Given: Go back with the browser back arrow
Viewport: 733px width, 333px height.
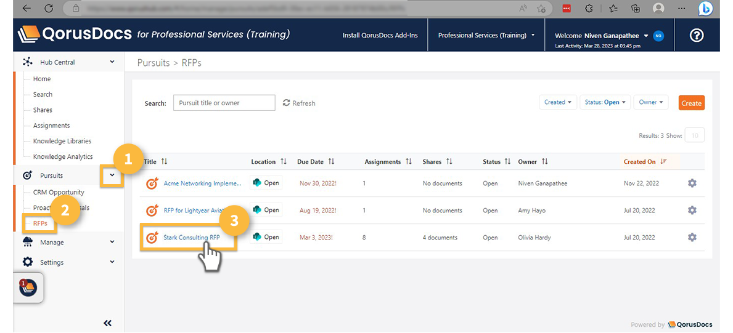Looking at the screenshot, I should (27, 8).
